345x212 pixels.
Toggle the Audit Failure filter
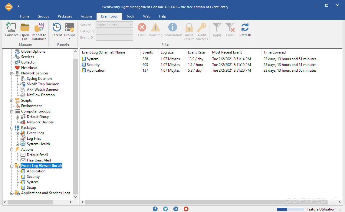189,32
